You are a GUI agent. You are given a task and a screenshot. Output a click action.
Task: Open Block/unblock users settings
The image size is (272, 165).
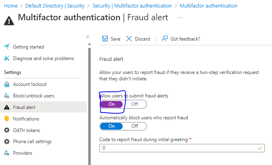[34, 96]
